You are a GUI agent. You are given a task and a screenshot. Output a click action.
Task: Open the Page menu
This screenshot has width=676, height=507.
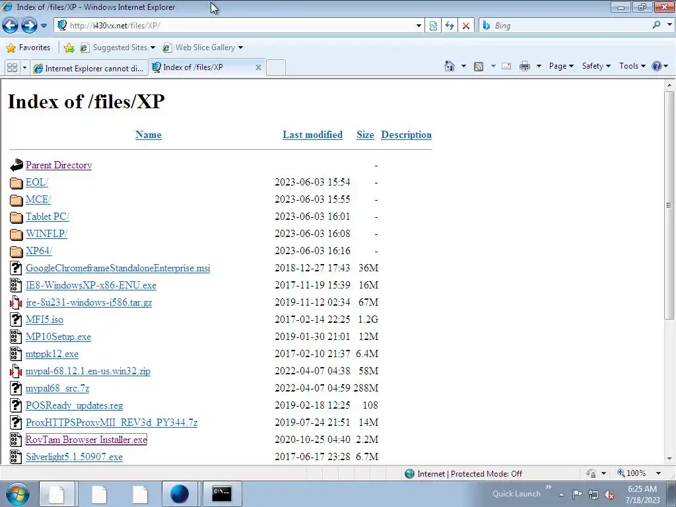tap(561, 66)
